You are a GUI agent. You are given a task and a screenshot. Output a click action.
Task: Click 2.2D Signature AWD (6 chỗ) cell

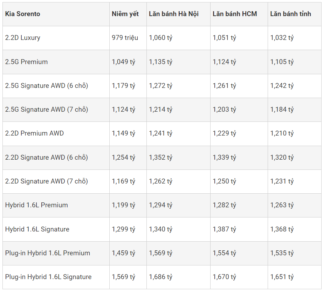(x=47, y=158)
